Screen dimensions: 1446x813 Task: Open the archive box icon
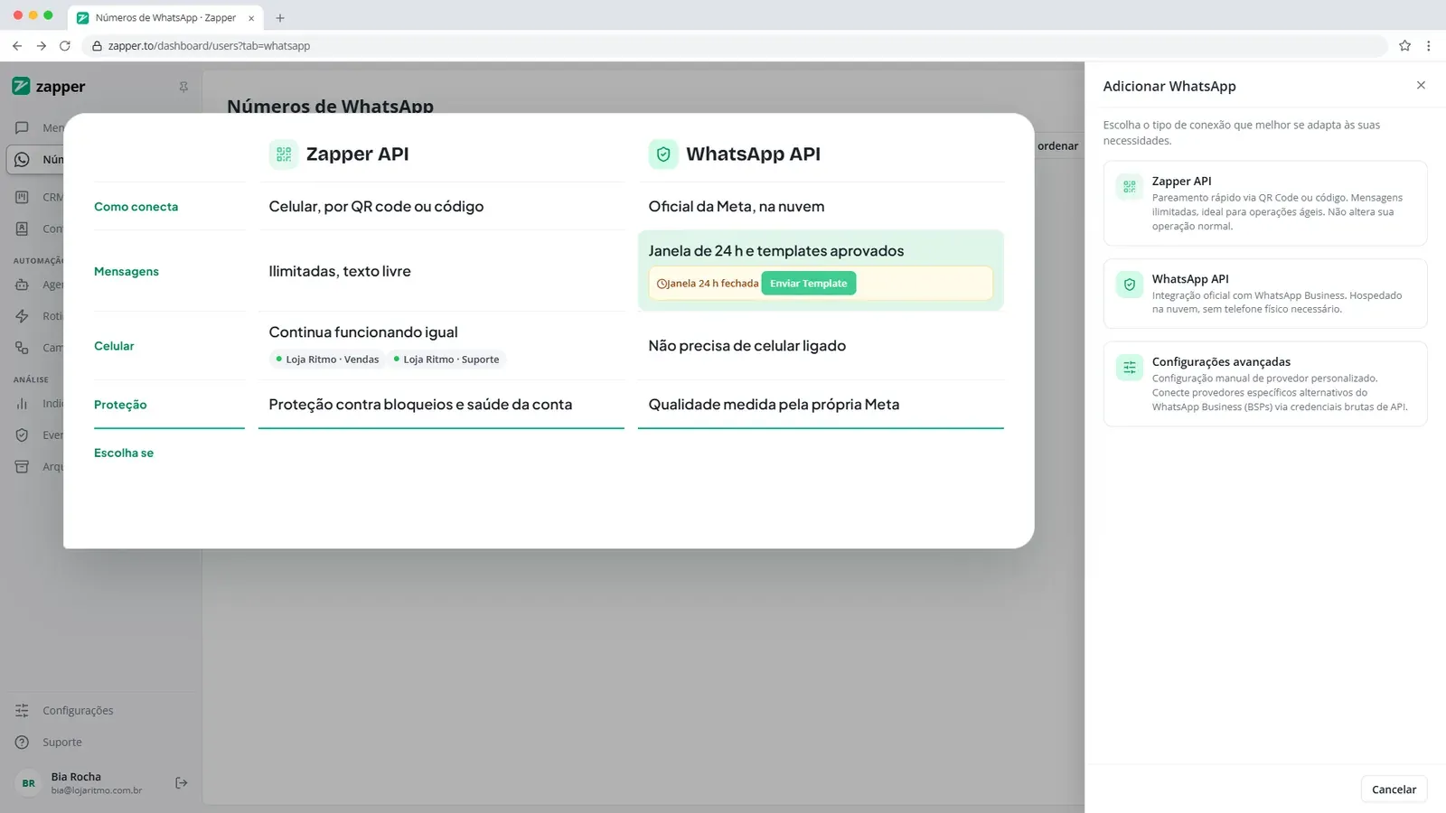[x=22, y=467]
